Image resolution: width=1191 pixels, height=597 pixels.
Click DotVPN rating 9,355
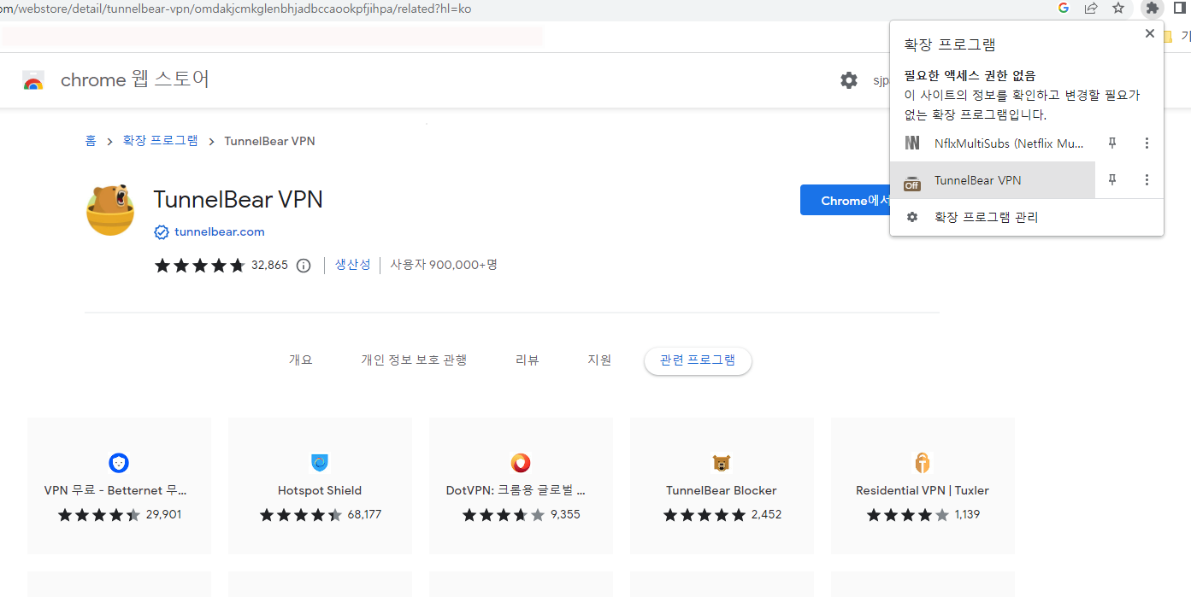point(522,515)
